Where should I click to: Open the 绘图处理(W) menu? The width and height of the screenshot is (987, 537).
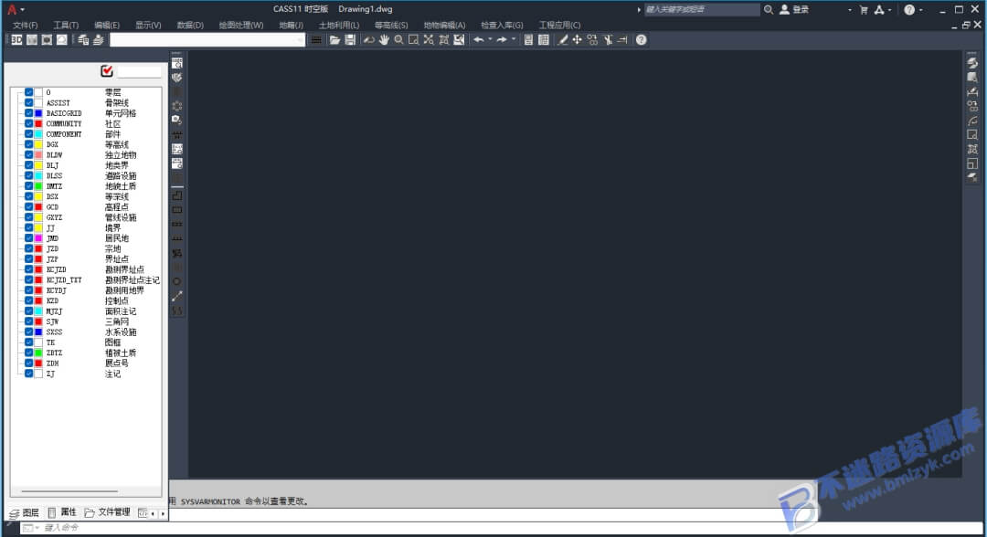coord(241,26)
